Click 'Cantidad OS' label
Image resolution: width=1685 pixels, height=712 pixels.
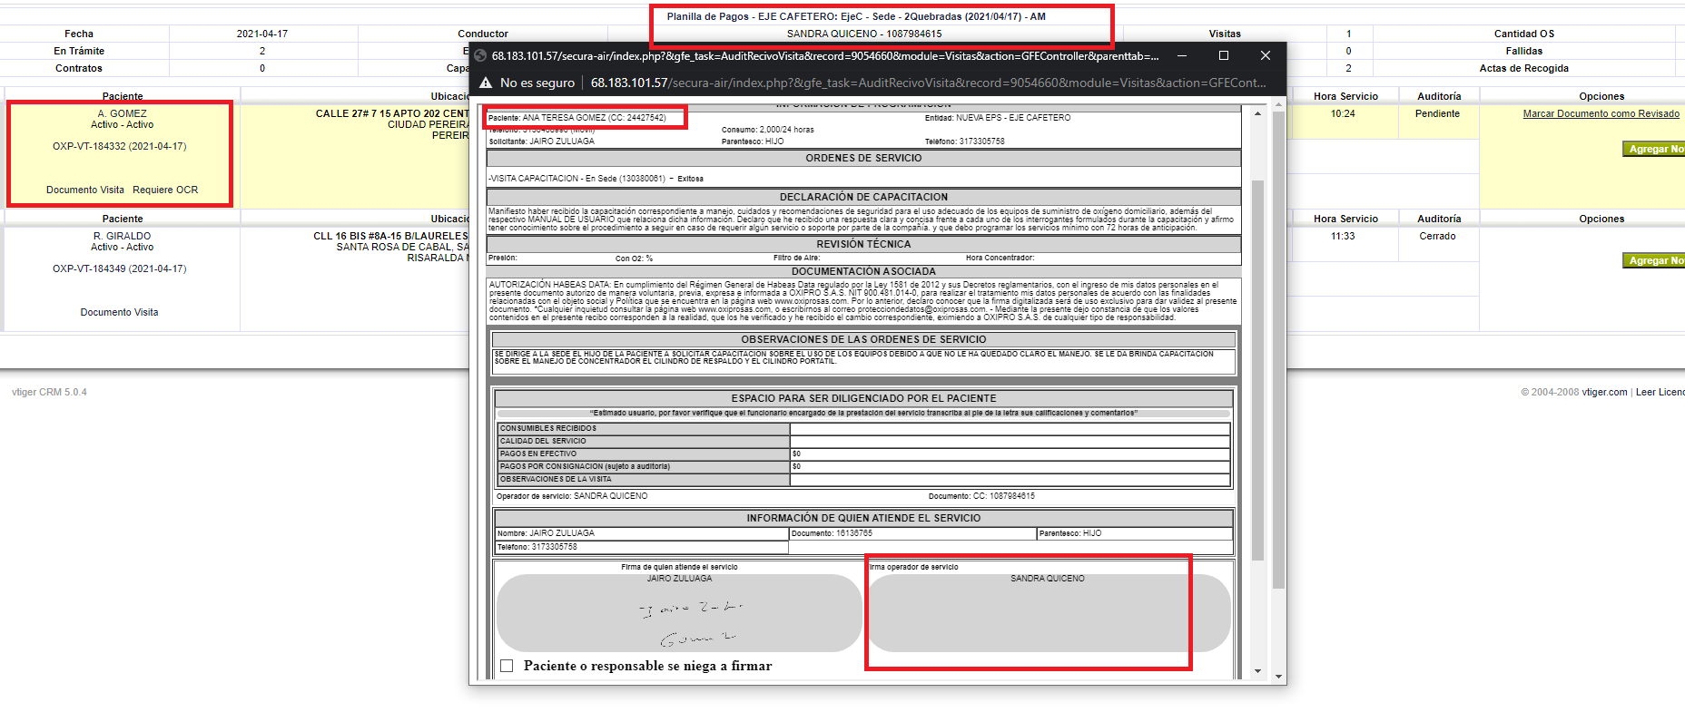(1523, 34)
